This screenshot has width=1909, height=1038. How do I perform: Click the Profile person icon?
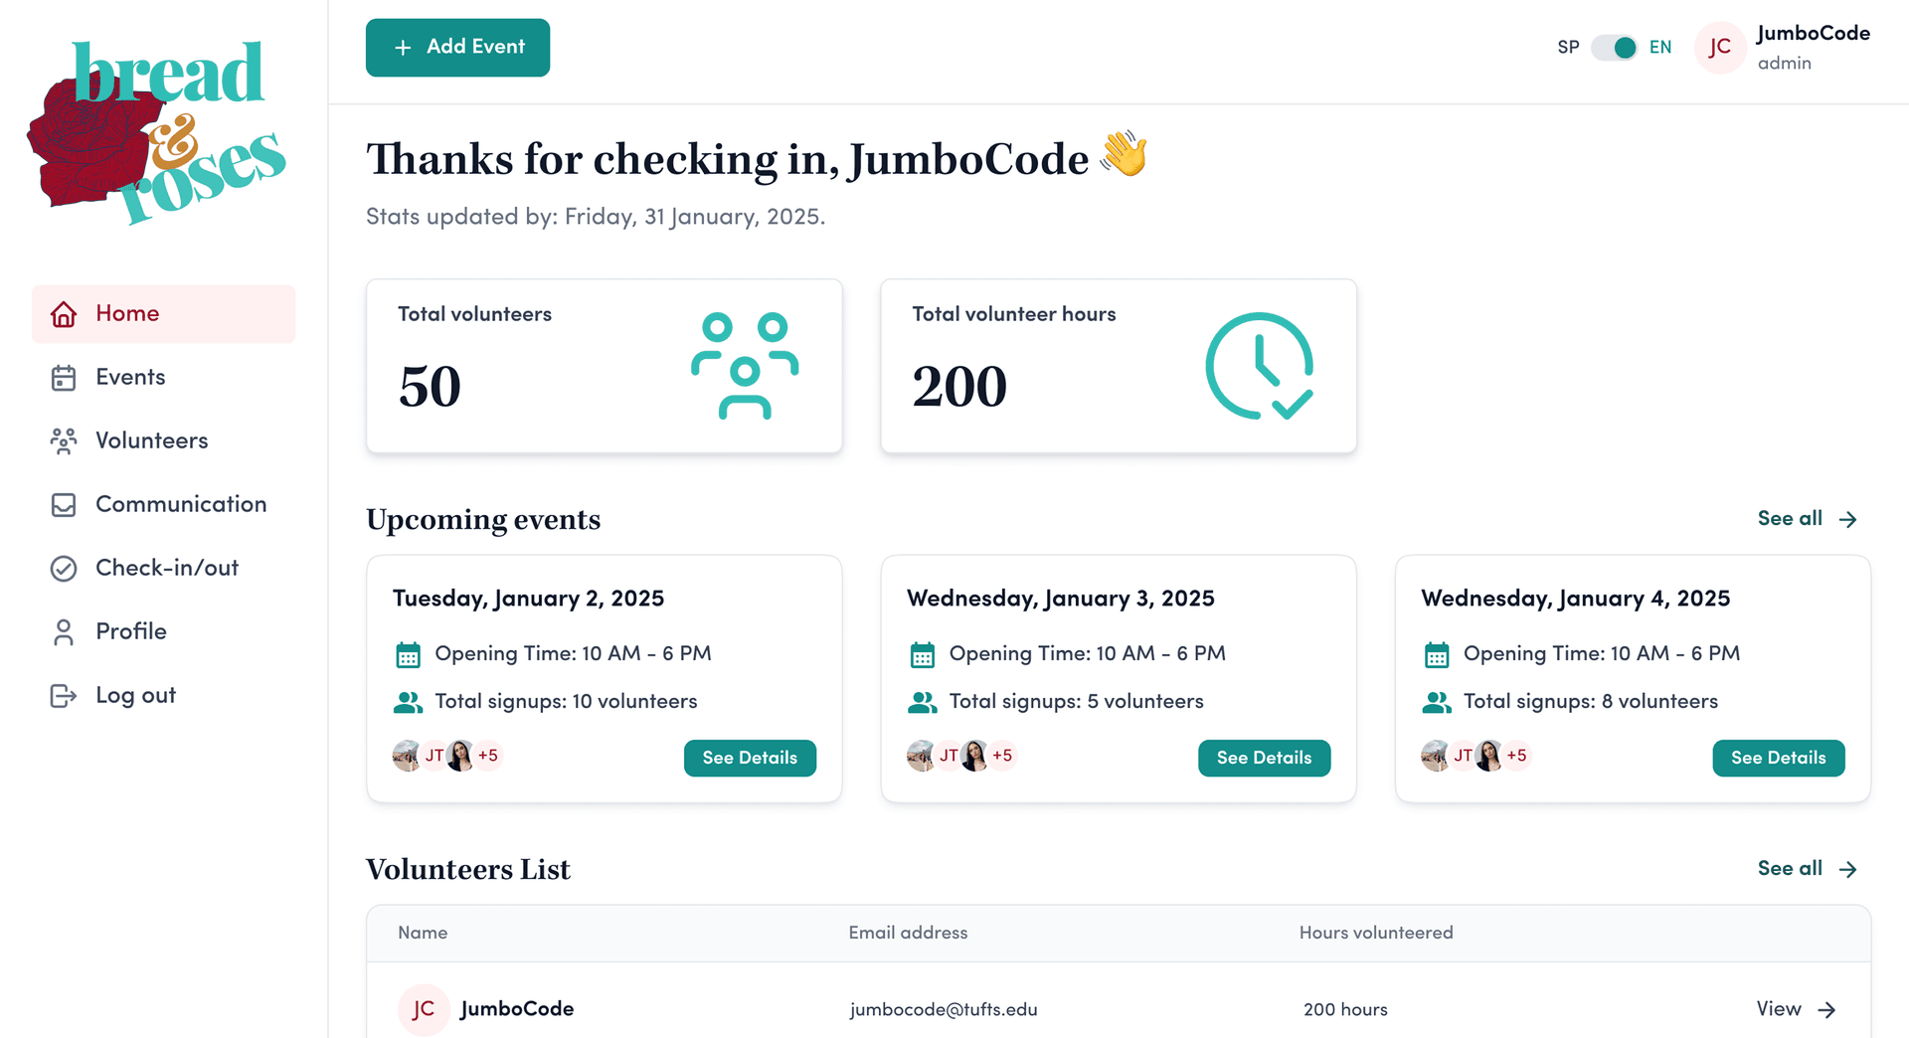click(x=64, y=632)
